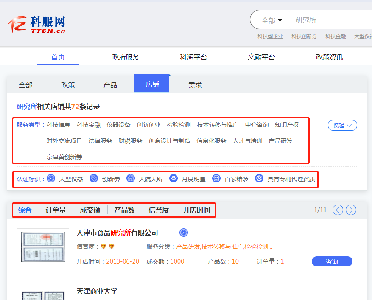372x300 pixels.
Task: Filter by 检验检测 service type
Action: click(x=179, y=125)
